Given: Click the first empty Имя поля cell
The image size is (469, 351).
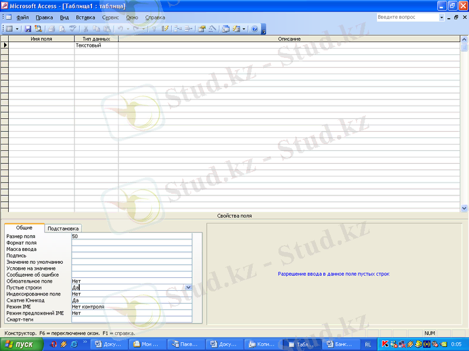Looking at the screenshot, I should (41, 46).
